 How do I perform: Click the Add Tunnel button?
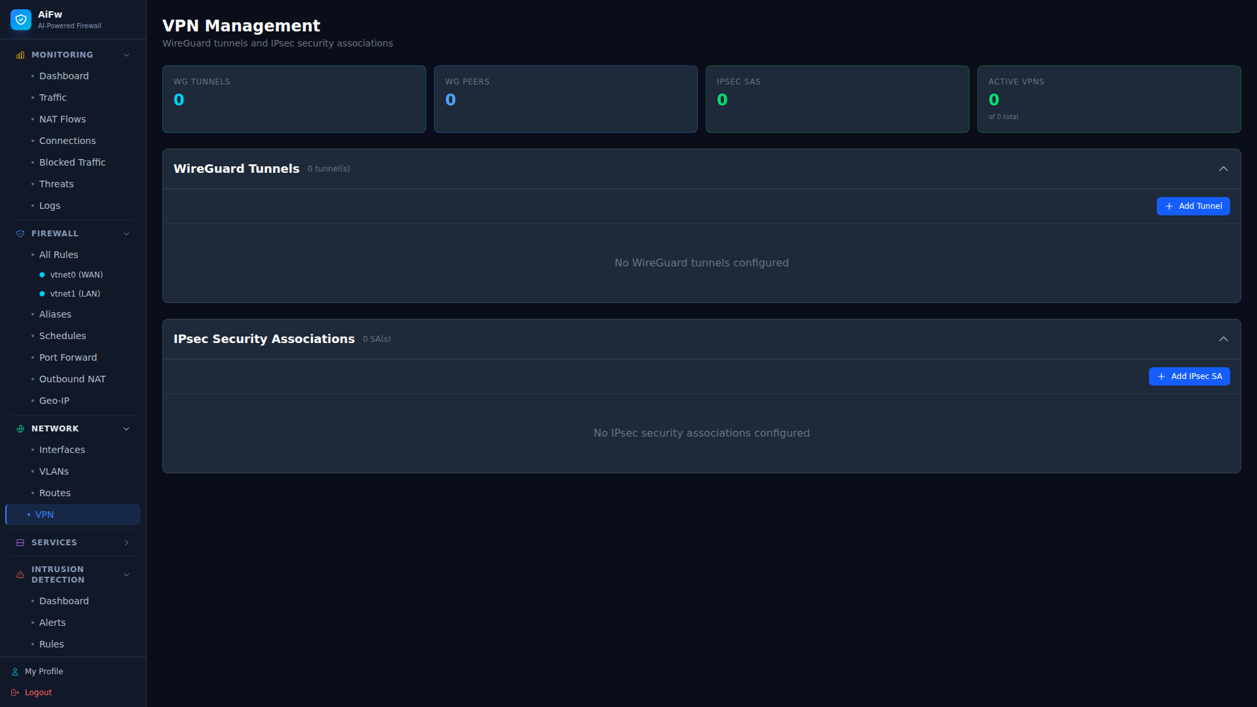click(1193, 206)
